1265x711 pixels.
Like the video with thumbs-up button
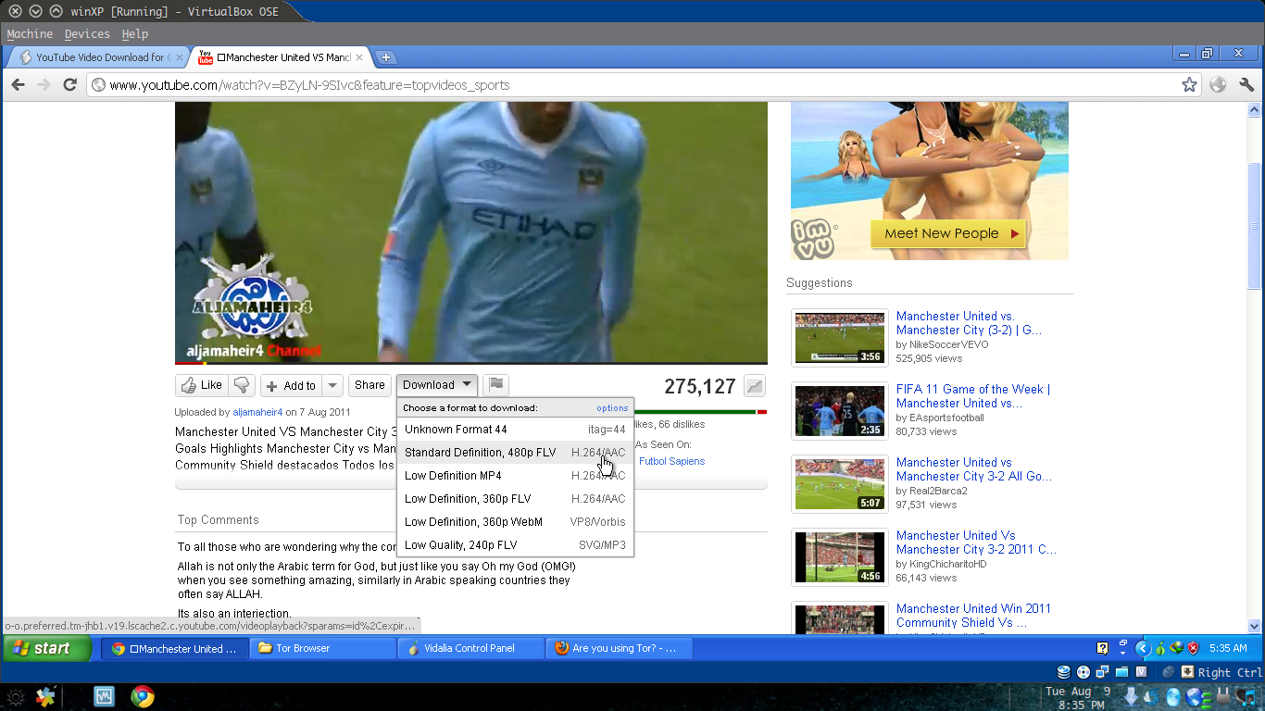click(202, 385)
